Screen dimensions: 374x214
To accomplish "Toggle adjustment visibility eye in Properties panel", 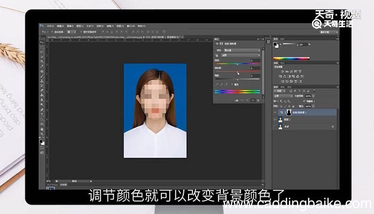I will (x=253, y=101).
